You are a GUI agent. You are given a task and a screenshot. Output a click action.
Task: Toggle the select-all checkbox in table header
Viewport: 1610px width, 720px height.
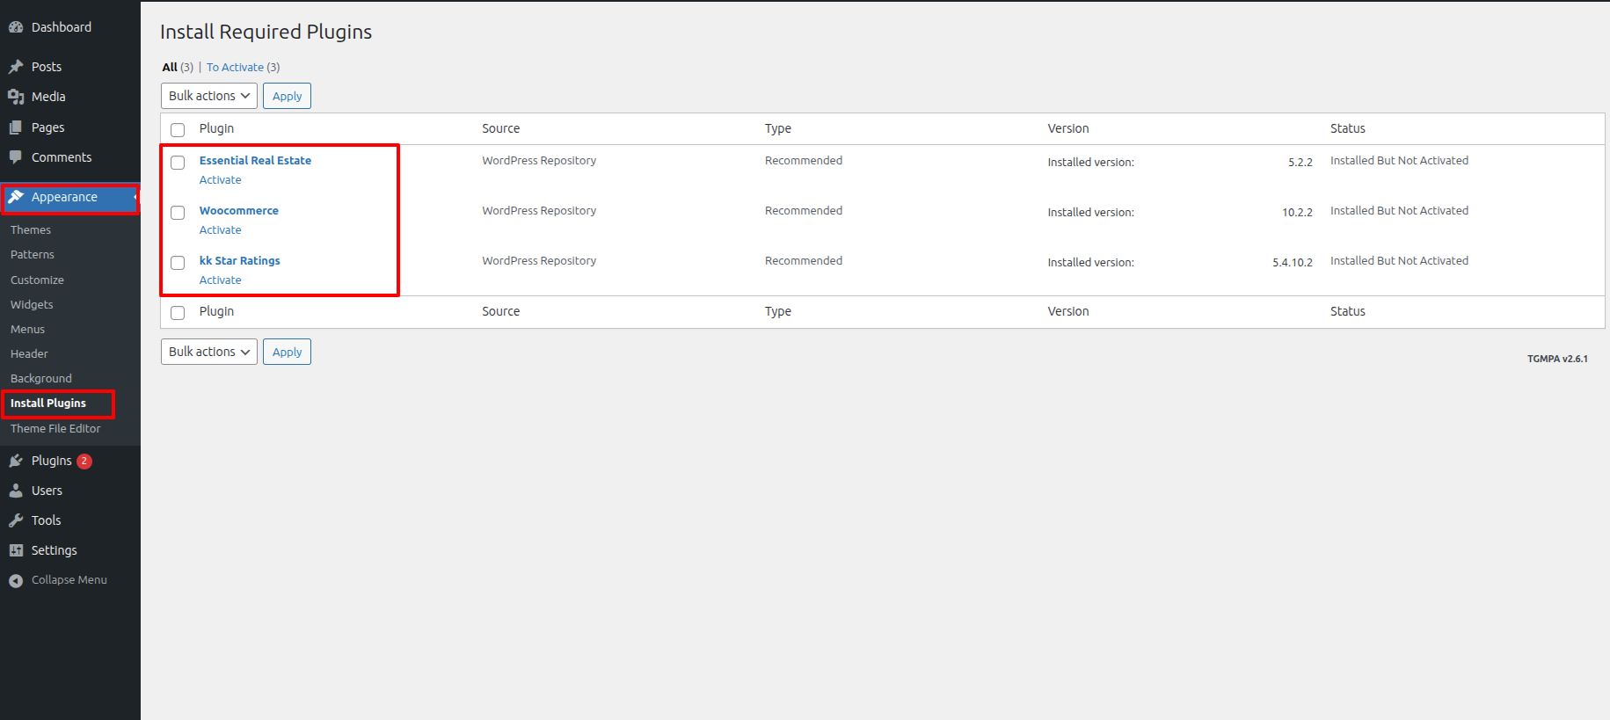(178, 130)
